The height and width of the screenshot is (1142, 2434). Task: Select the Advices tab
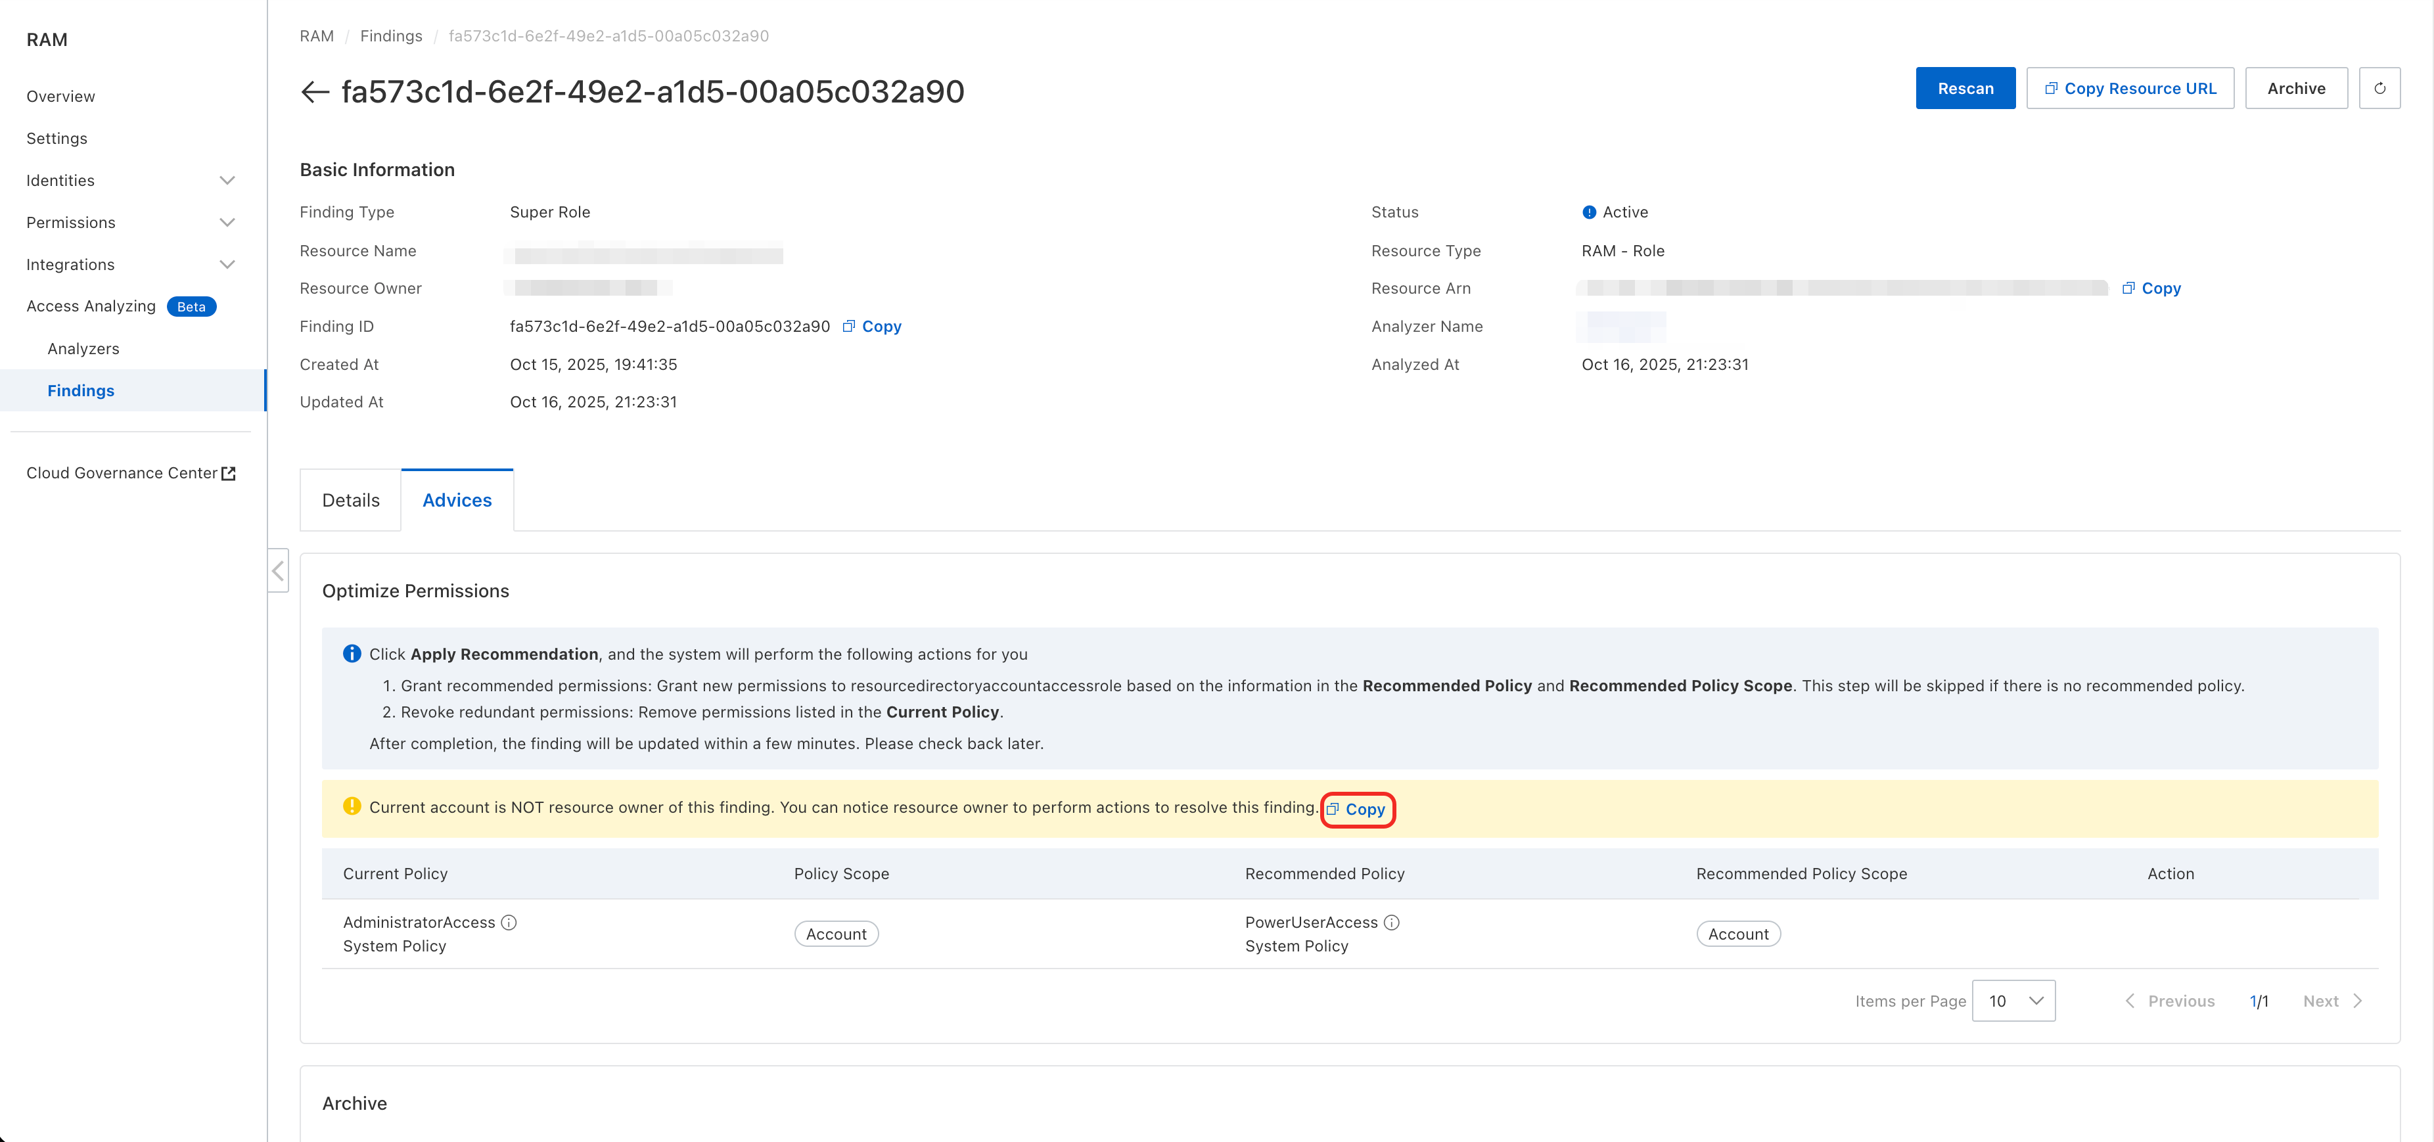pyautogui.click(x=456, y=499)
